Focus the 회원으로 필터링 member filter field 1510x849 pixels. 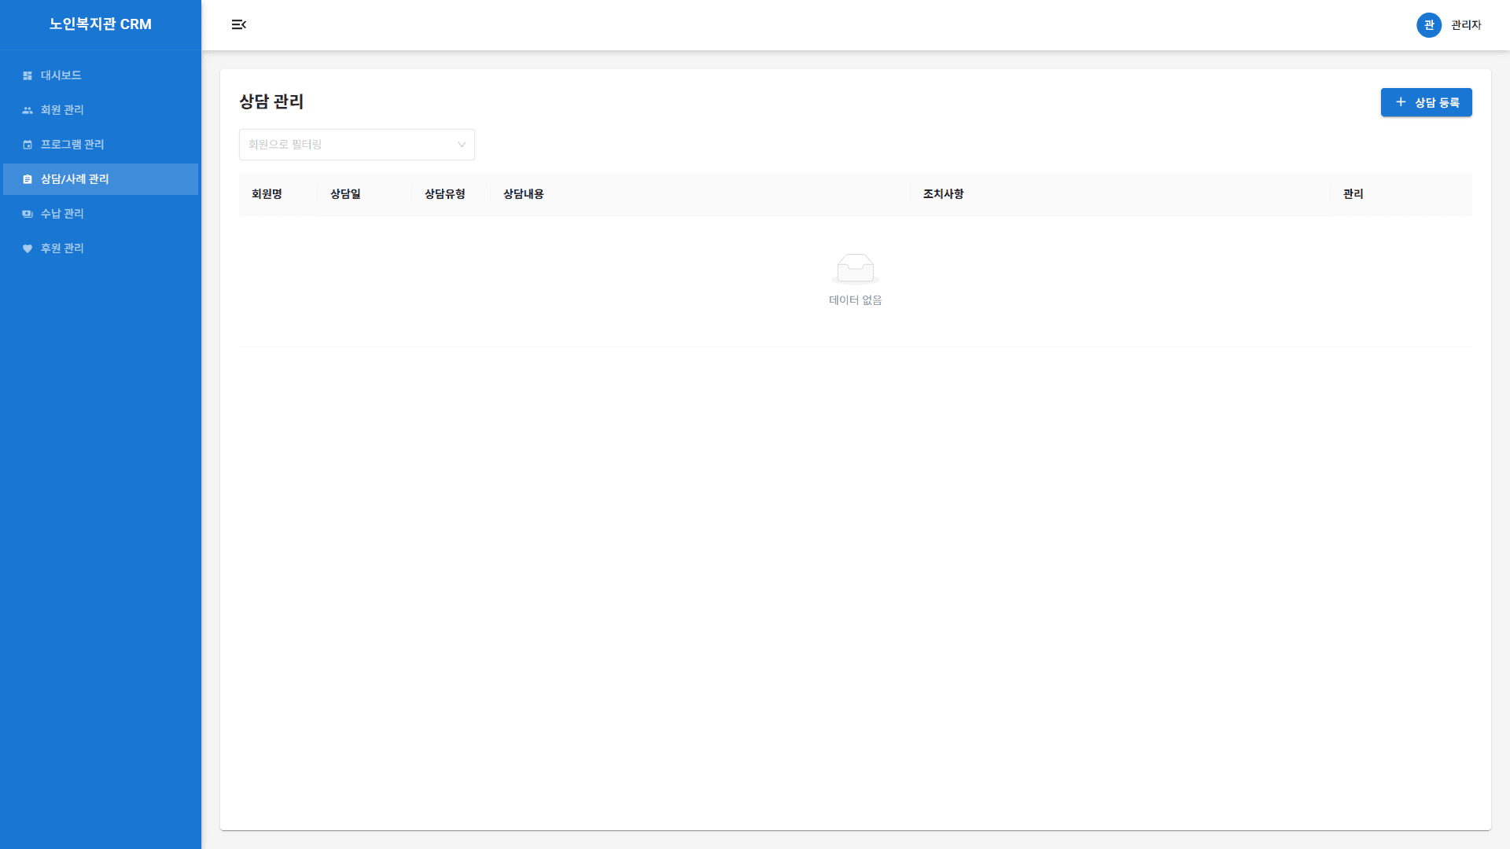(346, 145)
